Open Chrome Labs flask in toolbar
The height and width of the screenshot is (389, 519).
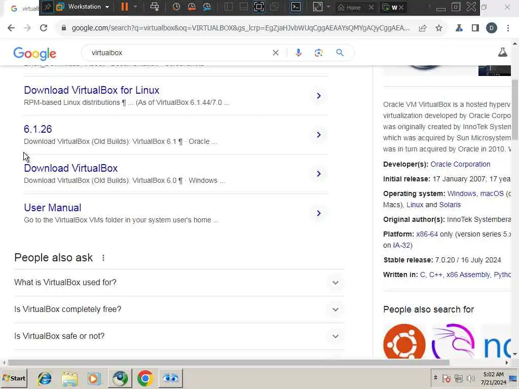pyautogui.click(x=459, y=28)
